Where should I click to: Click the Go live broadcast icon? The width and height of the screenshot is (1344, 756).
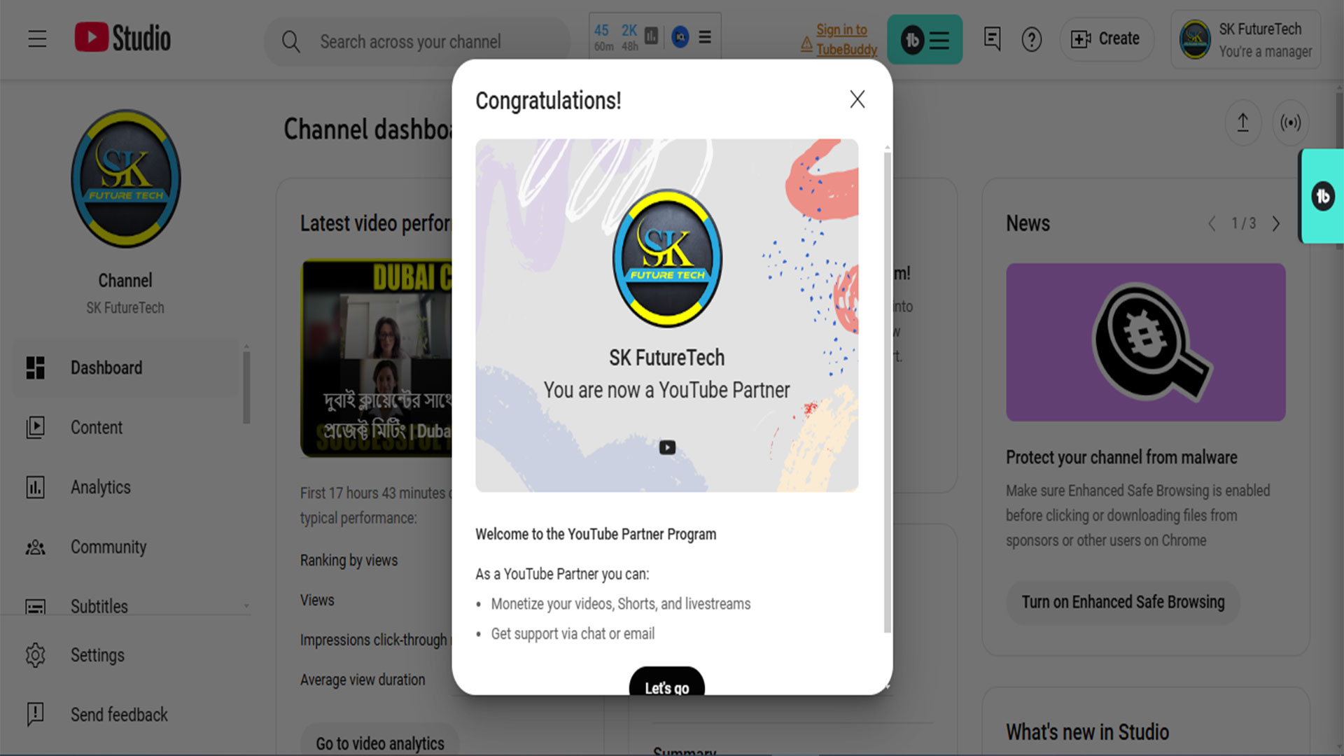(1290, 123)
